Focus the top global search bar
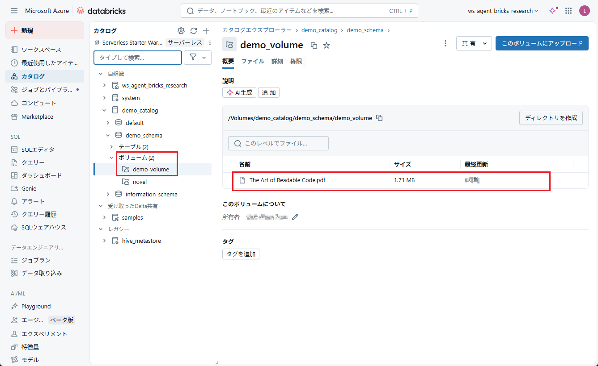The width and height of the screenshot is (598, 366). pyautogui.click(x=299, y=11)
